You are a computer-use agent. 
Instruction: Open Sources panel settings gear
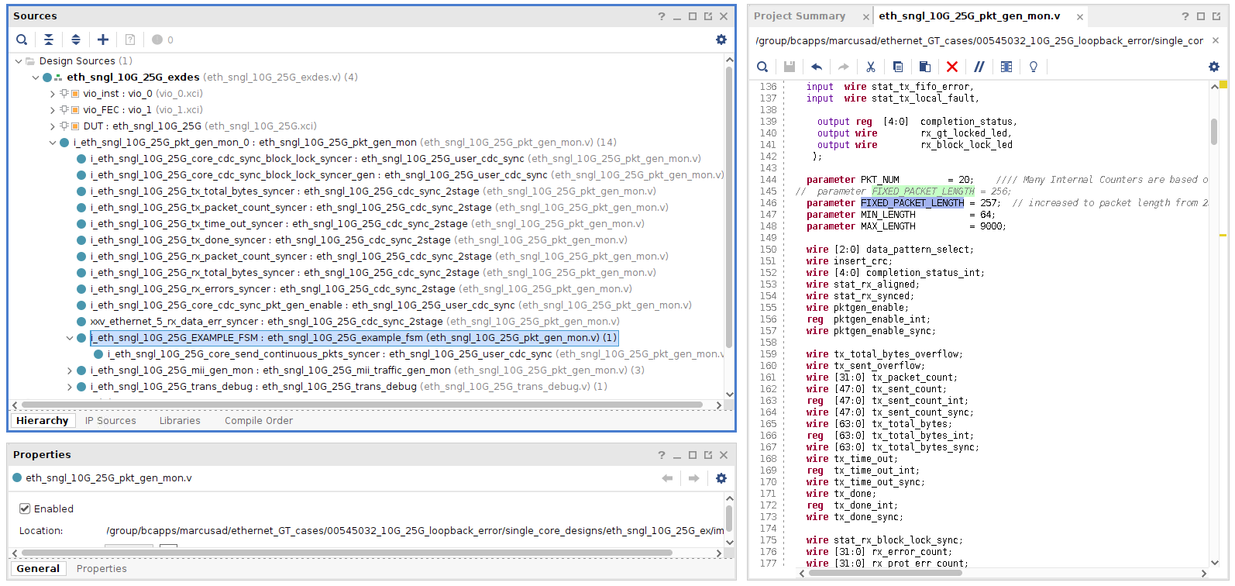[x=721, y=40]
